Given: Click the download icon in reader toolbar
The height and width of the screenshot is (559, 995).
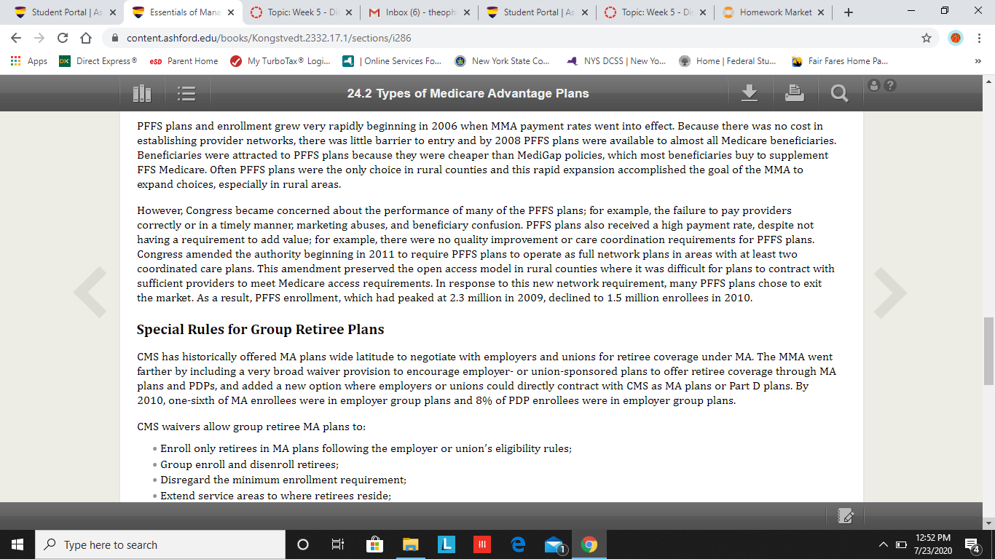Looking at the screenshot, I should click(750, 92).
